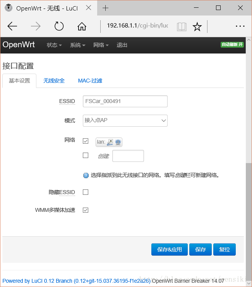252x287 pixels.
Task: Focus the ESSID input field
Action: click(x=125, y=101)
